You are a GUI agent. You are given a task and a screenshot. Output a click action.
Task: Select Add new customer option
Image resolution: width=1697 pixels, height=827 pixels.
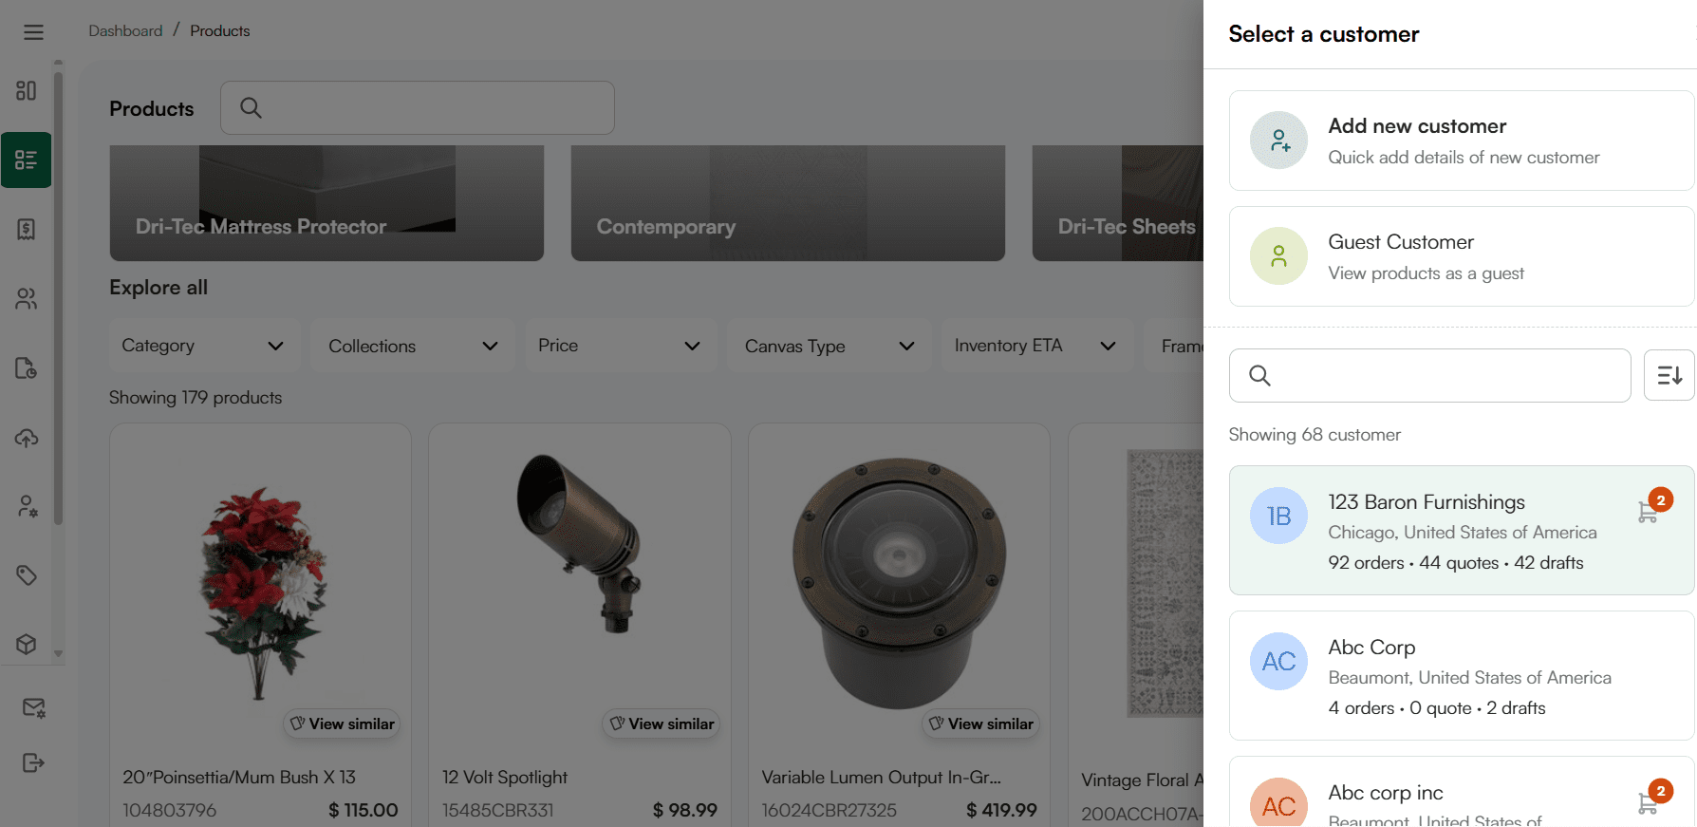pyautogui.click(x=1461, y=141)
